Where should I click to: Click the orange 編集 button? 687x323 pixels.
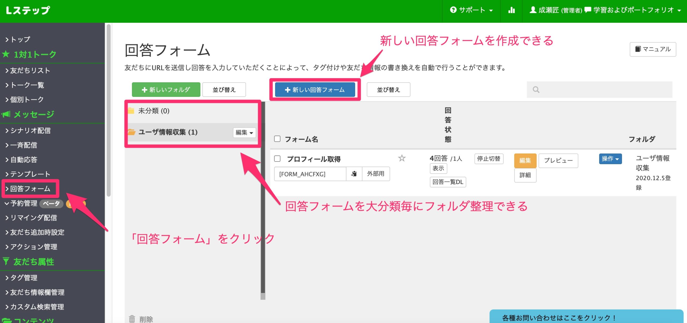tap(525, 160)
